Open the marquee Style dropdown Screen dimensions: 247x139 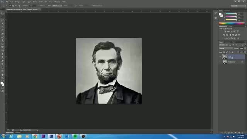57,6
